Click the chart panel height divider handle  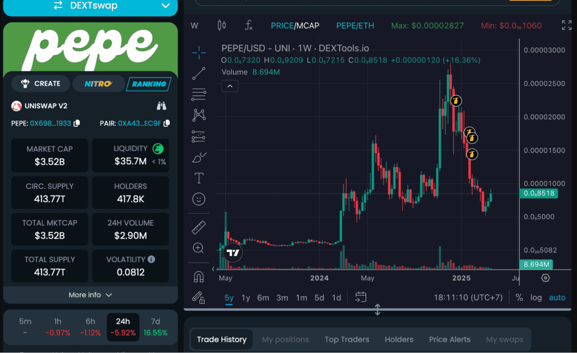click(378, 309)
